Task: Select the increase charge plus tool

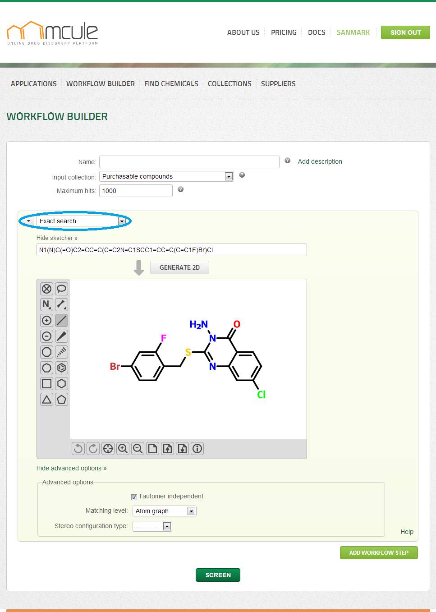Action: click(x=46, y=321)
